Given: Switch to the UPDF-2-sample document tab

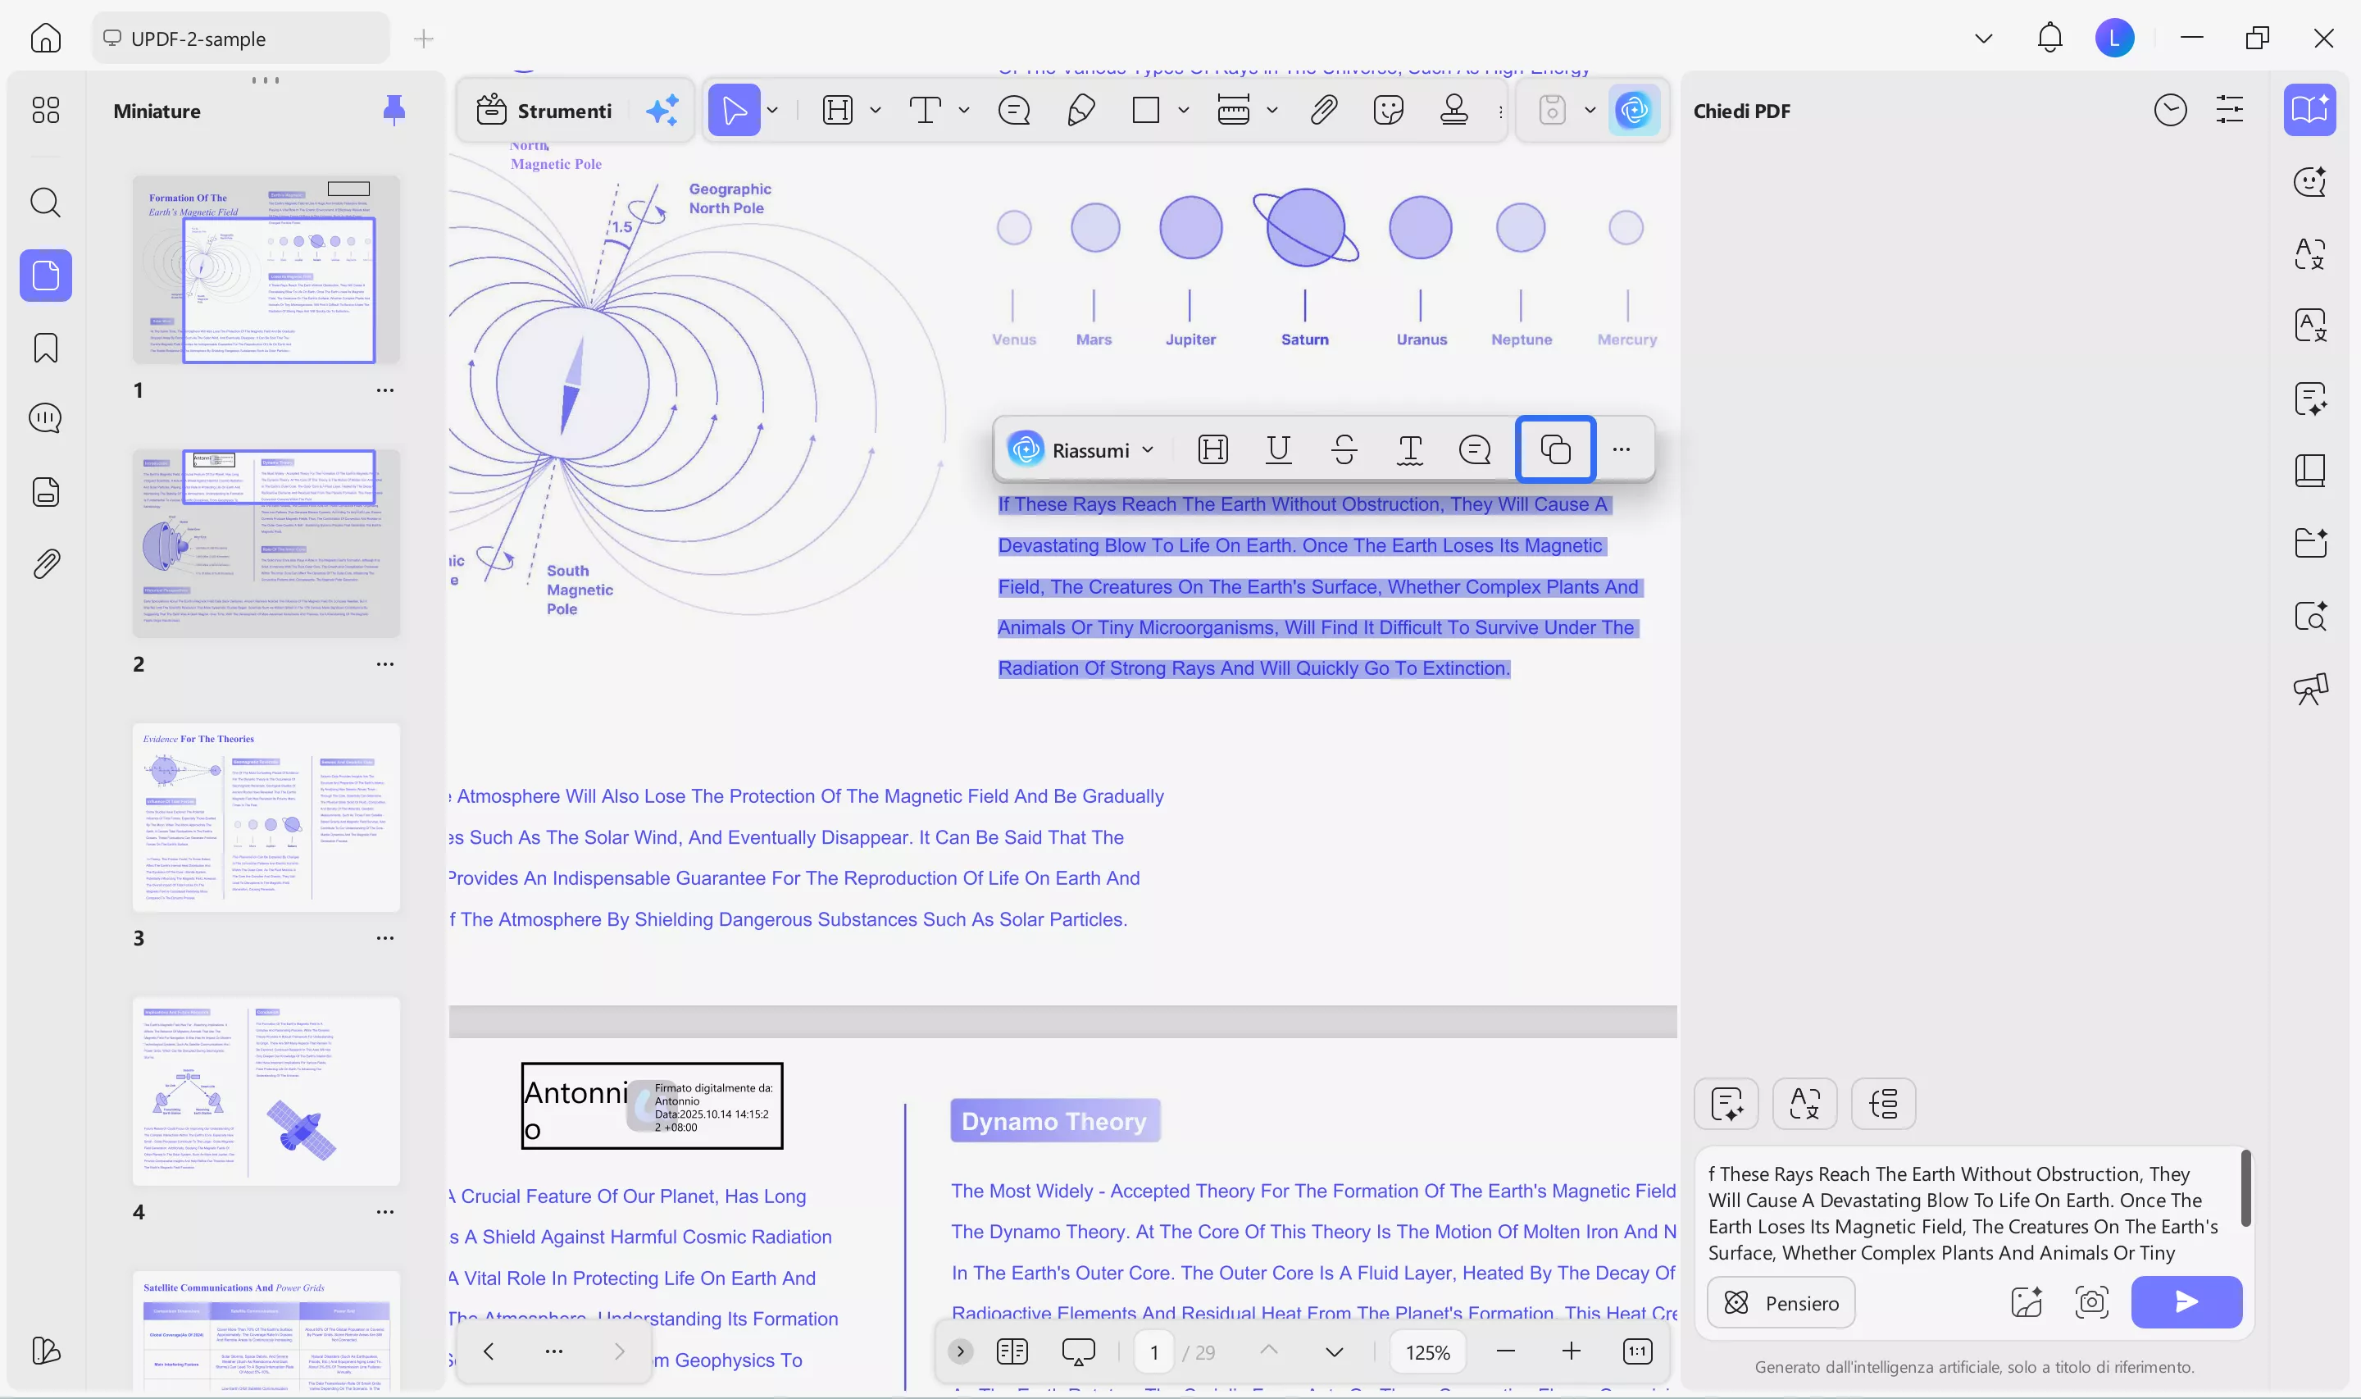Looking at the screenshot, I should click(x=239, y=38).
